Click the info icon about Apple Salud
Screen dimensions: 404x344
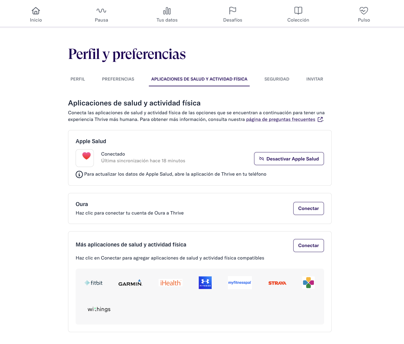tap(79, 174)
